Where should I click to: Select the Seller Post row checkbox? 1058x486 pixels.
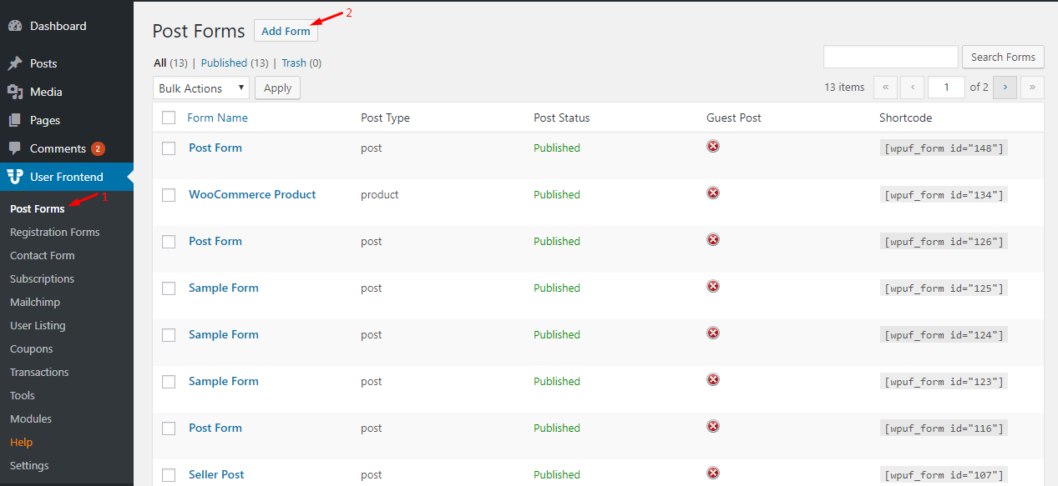169,474
